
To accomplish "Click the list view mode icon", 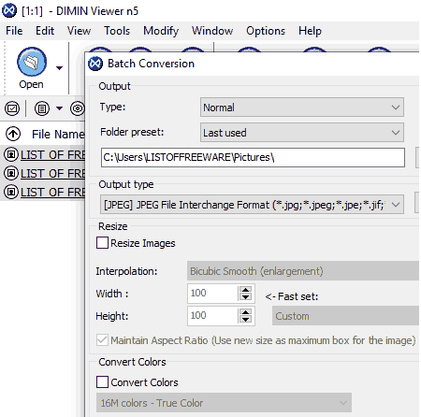I will 42,108.
